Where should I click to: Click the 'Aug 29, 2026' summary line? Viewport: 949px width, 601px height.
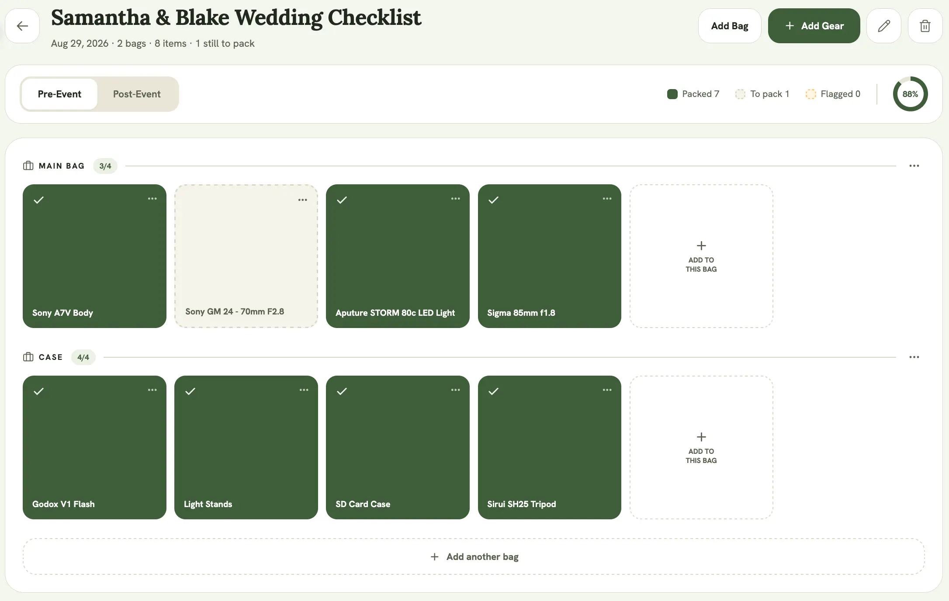tap(152, 43)
